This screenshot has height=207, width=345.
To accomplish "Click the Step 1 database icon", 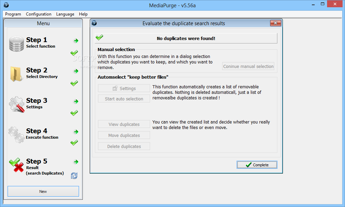I will click(17, 44).
